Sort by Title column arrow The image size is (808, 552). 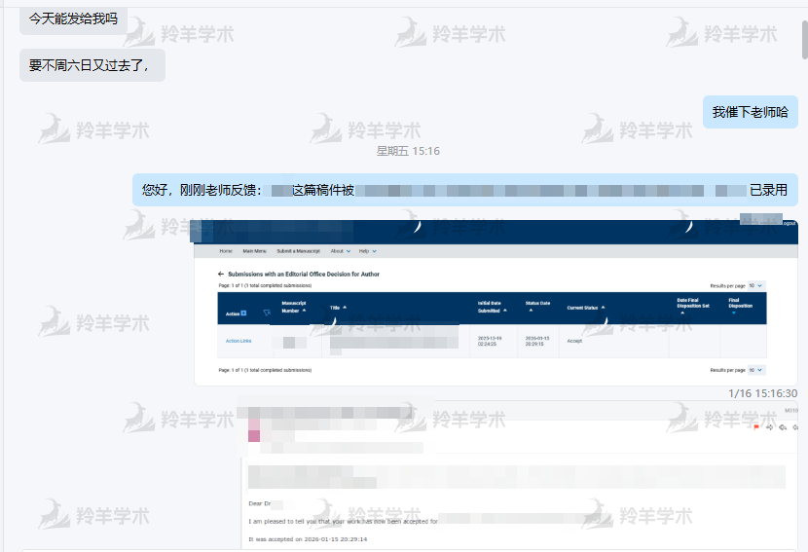pos(345,308)
